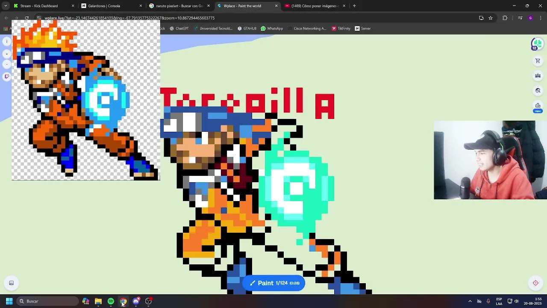Image resolution: width=547 pixels, height=308 pixels.
Task: Open the ChatGPT bookmark
Action: [179, 29]
